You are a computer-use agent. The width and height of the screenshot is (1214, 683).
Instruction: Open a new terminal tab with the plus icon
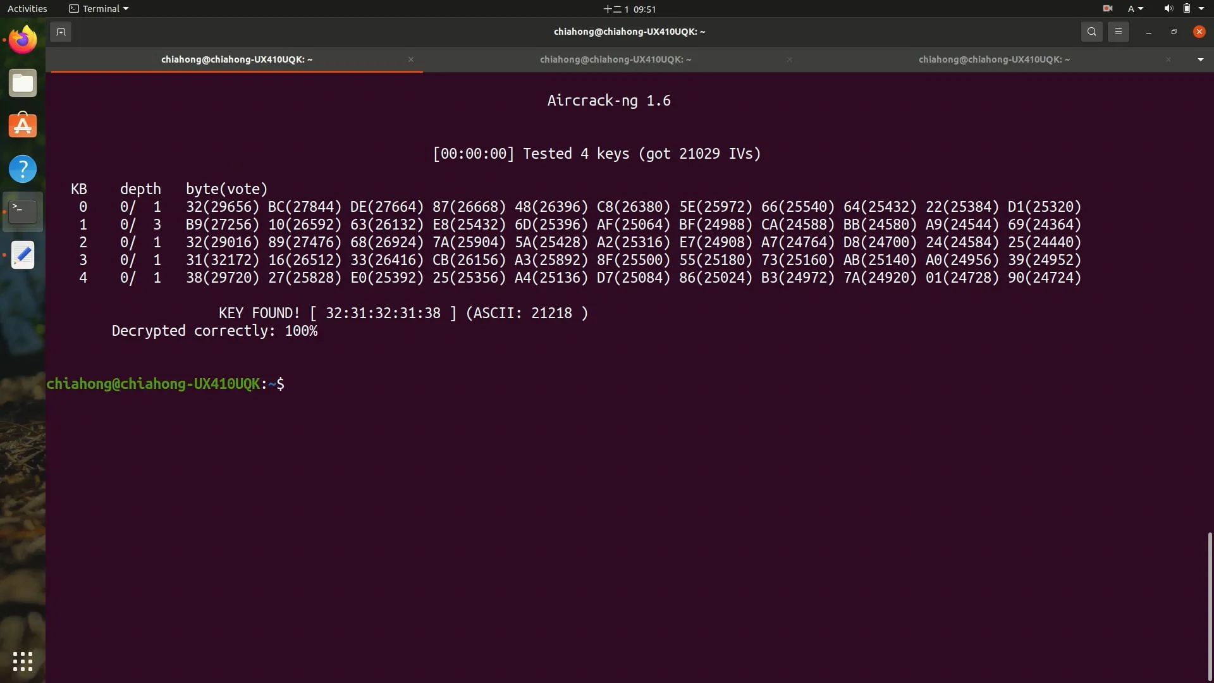tap(61, 32)
